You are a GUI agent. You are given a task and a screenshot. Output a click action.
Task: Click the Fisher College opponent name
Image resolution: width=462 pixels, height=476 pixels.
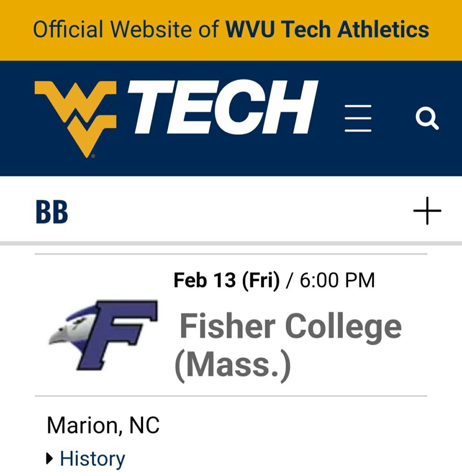pyautogui.click(x=290, y=326)
